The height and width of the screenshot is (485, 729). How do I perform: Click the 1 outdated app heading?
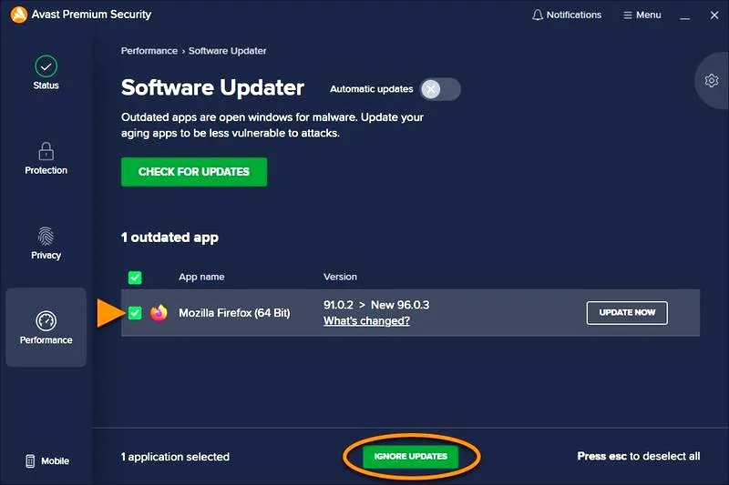tap(169, 237)
